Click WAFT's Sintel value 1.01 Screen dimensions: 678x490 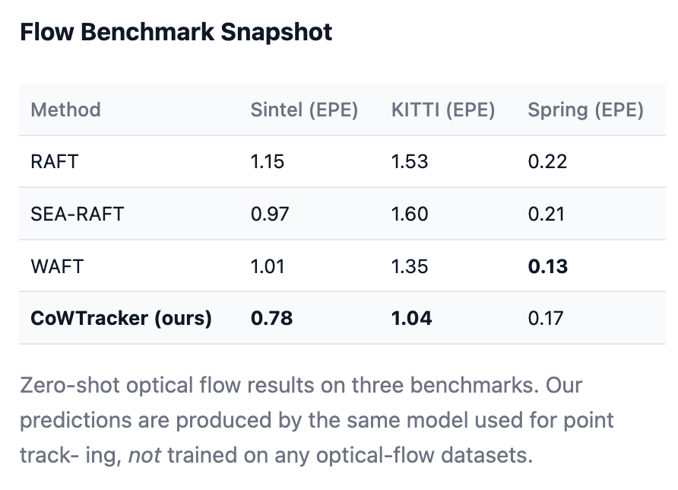pyautogui.click(x=268, y=266)
